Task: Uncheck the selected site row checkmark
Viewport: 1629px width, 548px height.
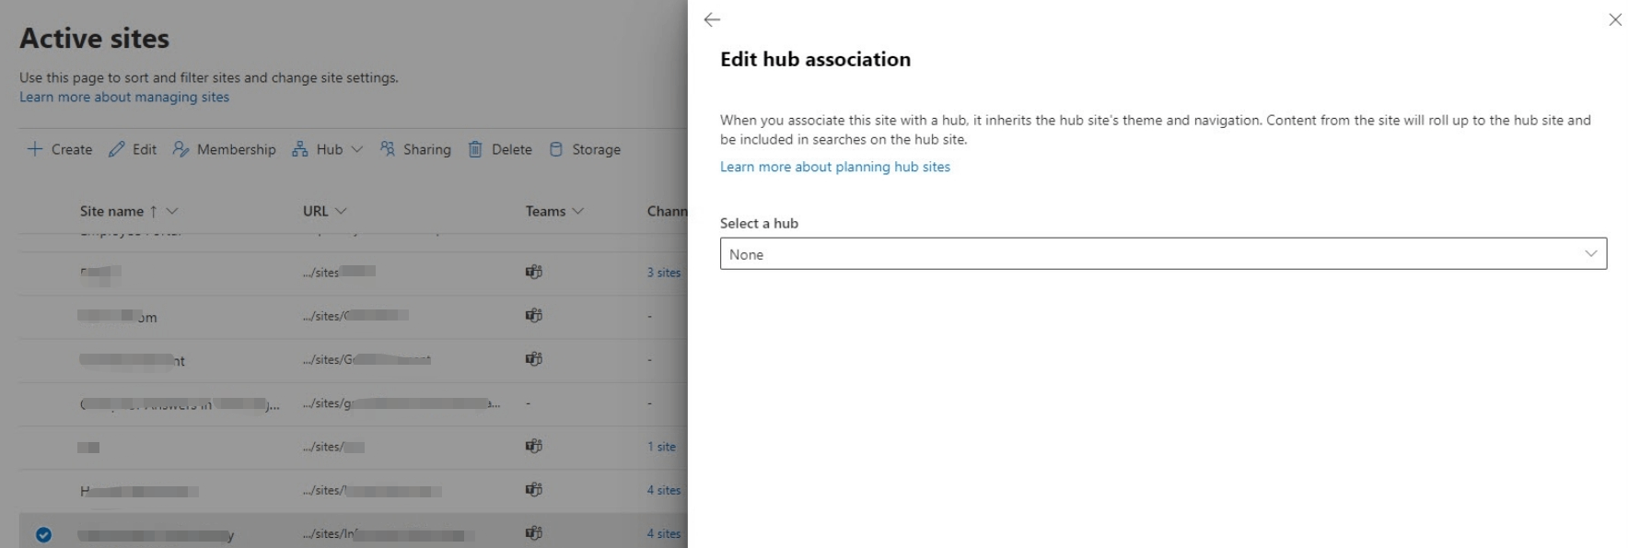Action: (x=43, y=534)
